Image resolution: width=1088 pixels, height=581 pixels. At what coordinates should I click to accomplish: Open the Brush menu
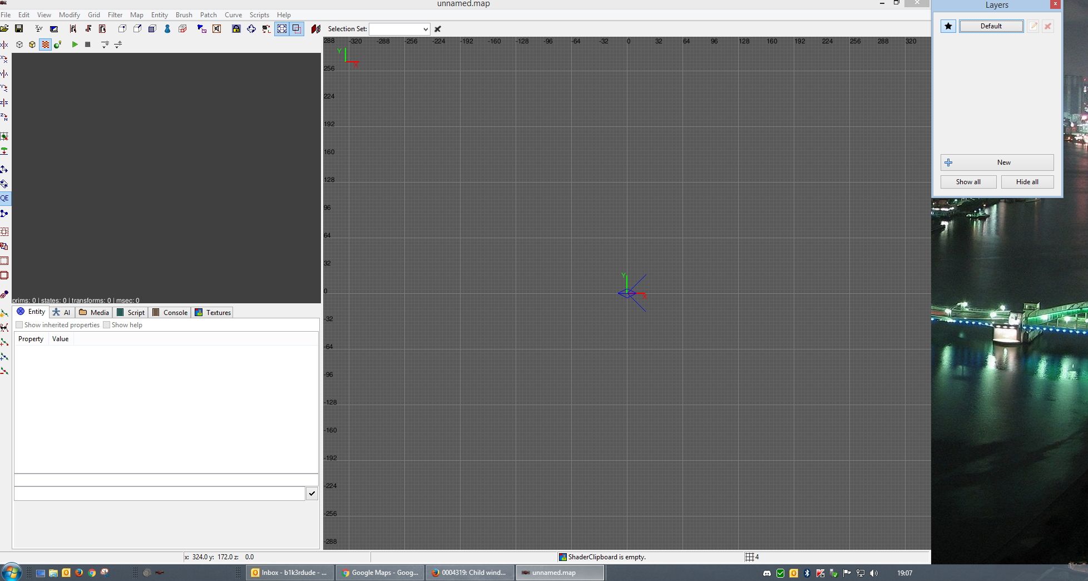click(x=184, y=15)
